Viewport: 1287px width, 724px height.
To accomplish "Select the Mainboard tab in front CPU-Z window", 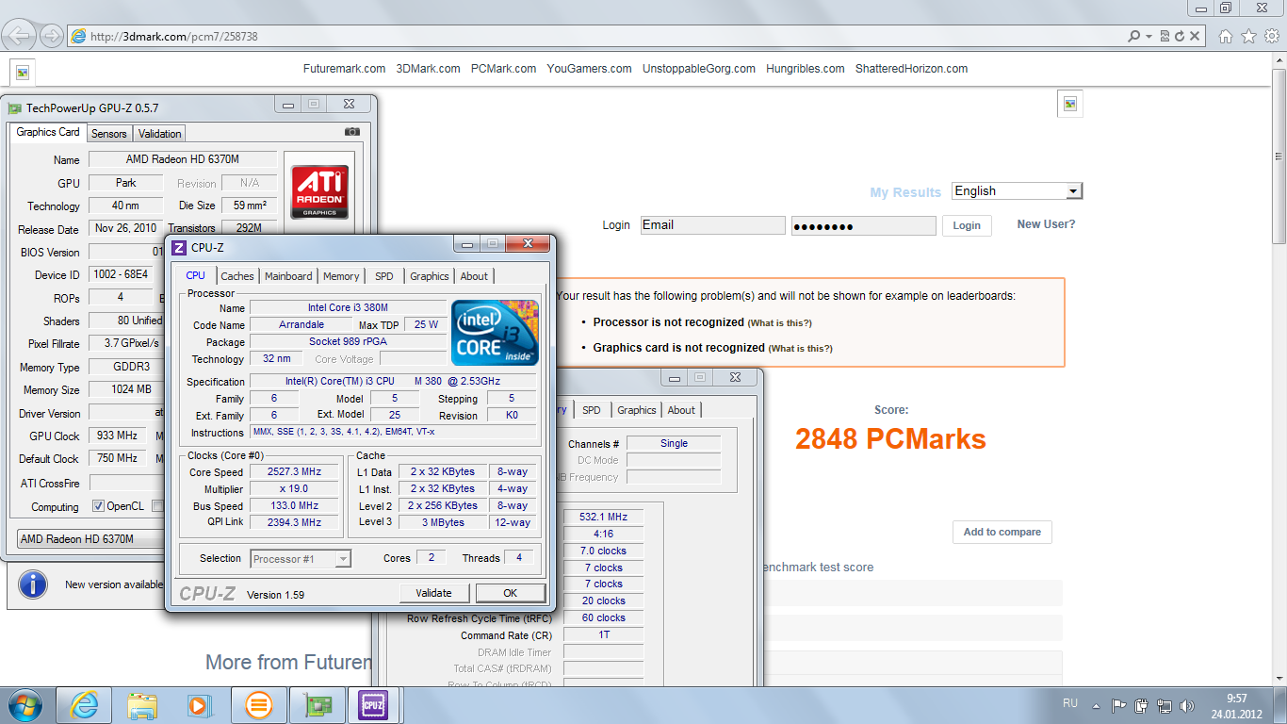I will tap(288, 276).
